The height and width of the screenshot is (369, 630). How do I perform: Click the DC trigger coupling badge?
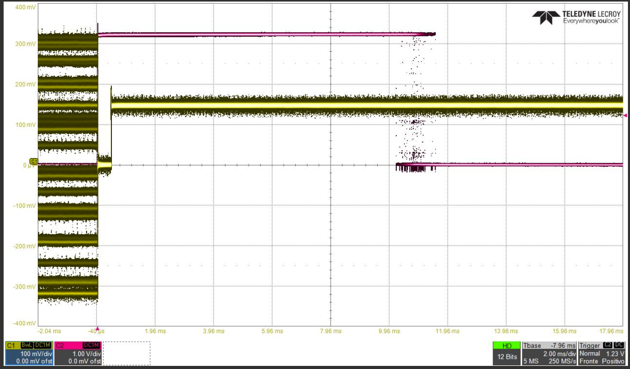(x=619, y=345)
